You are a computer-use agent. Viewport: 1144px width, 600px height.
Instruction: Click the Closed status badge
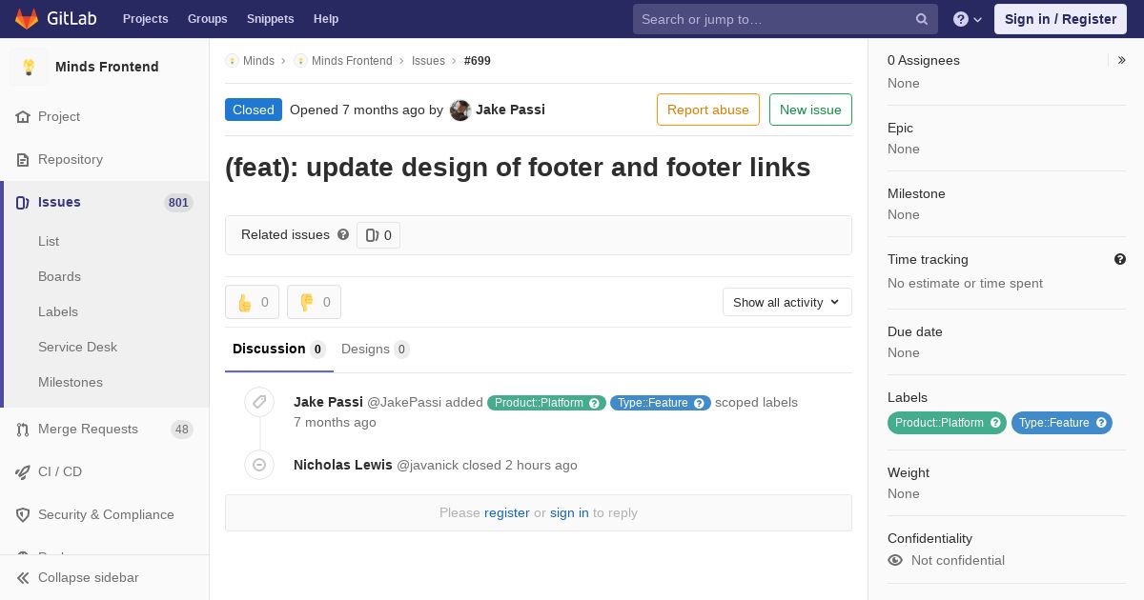click(254, 110)
